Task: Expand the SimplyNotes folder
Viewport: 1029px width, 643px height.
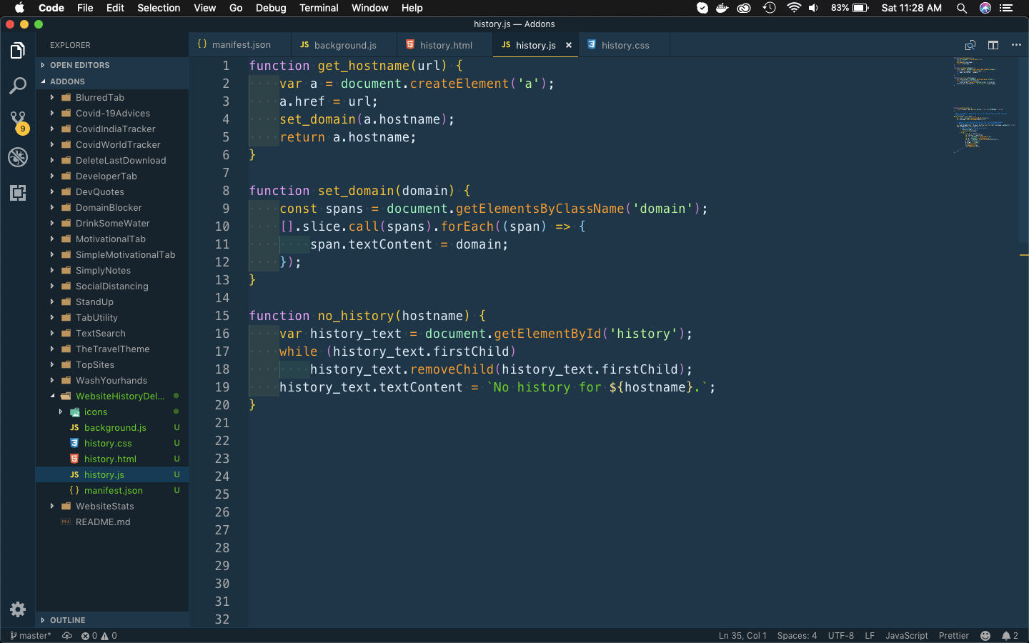Action: 112,270
